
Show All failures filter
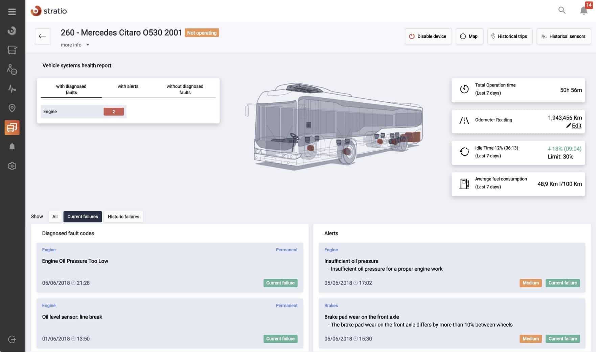pyautogui.click(x=55, y=217)
